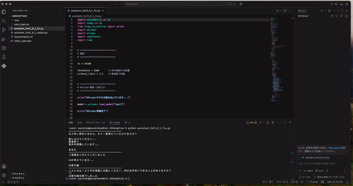The height and width of the screenshot is (186, 353).
Task: Split the terminal icon
Action: pos(268,123)
